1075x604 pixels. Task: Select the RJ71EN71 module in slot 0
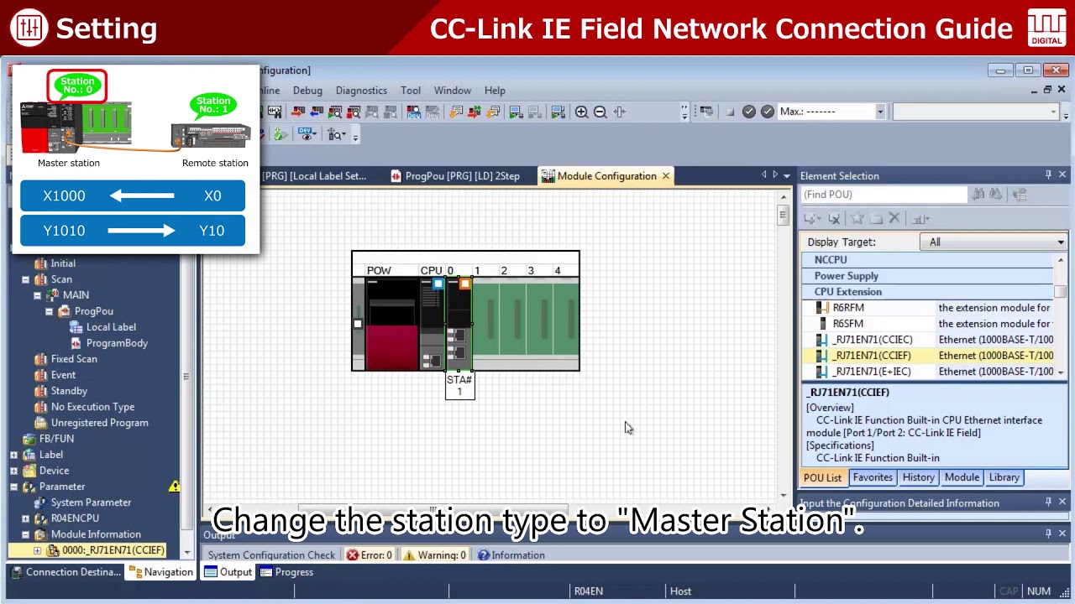459,323
